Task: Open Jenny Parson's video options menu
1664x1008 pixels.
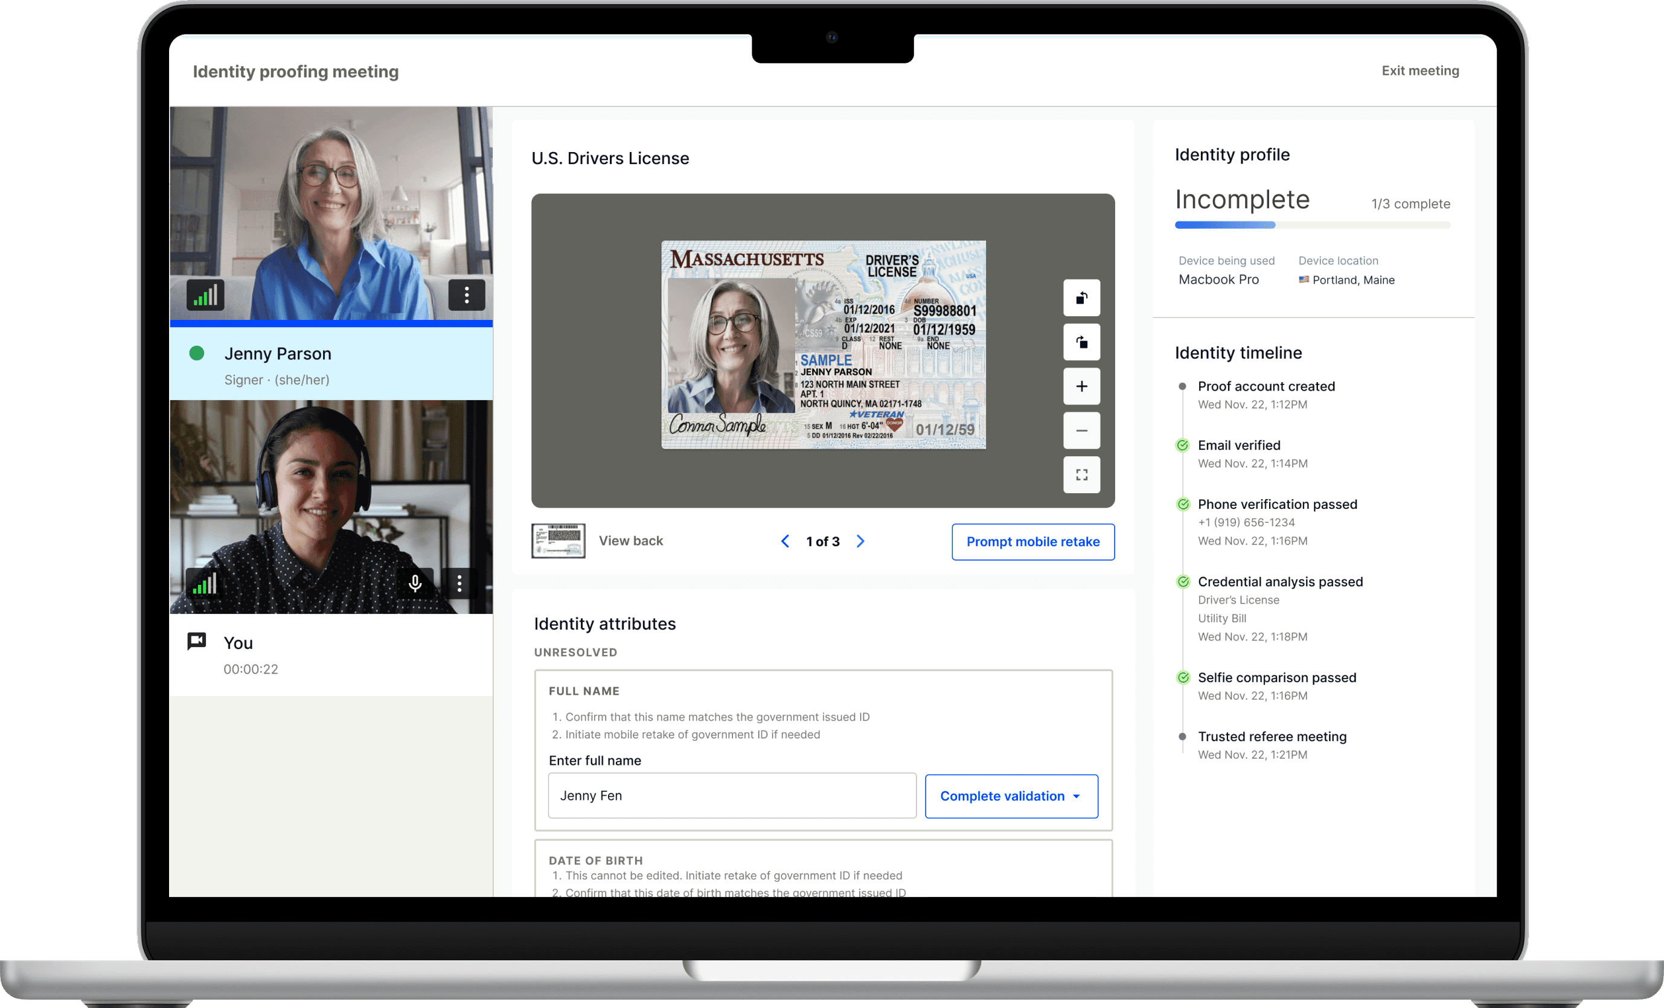Action: click(x=466, y=295)
